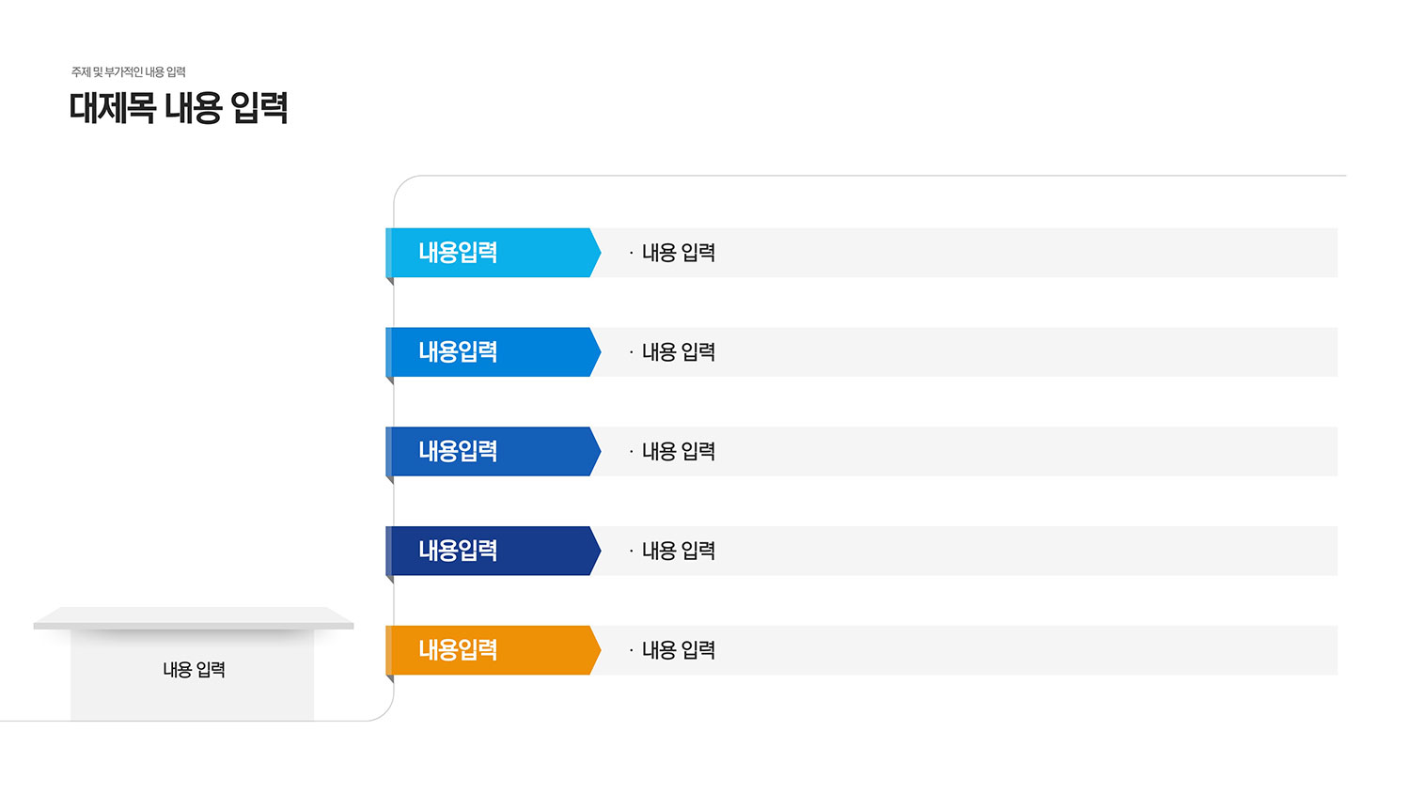Select the fold shadow under the sky-blue label
Image resolution: width=1410 pixels, height=793 pixels.
coord(389,281)
